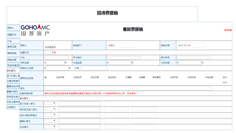Click the plus icon to add expense row

[x=45, y=77]
